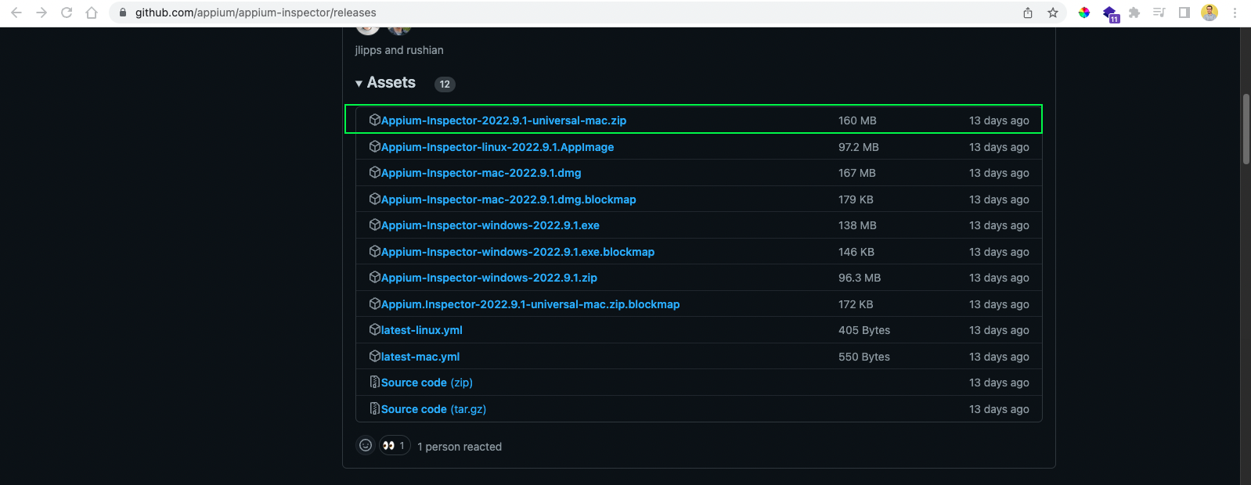Viewport: 1251px width, 485px height.
Task: Click the 138 MB size text
Action: tap(857, 225)
